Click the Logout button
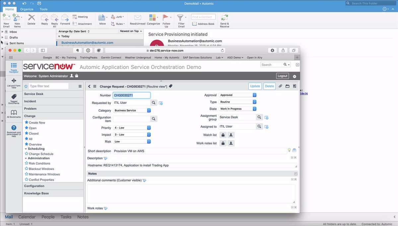The image size is (398, 226). tap(282, 76)
